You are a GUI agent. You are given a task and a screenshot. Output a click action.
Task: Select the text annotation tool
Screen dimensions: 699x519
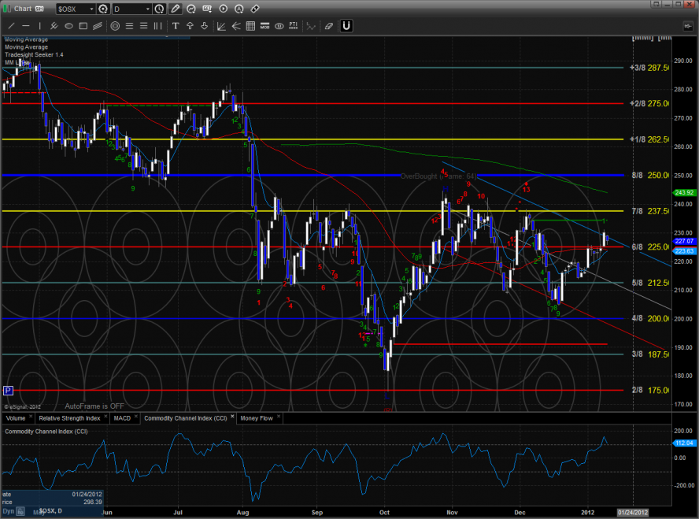(x=175, y=26)
